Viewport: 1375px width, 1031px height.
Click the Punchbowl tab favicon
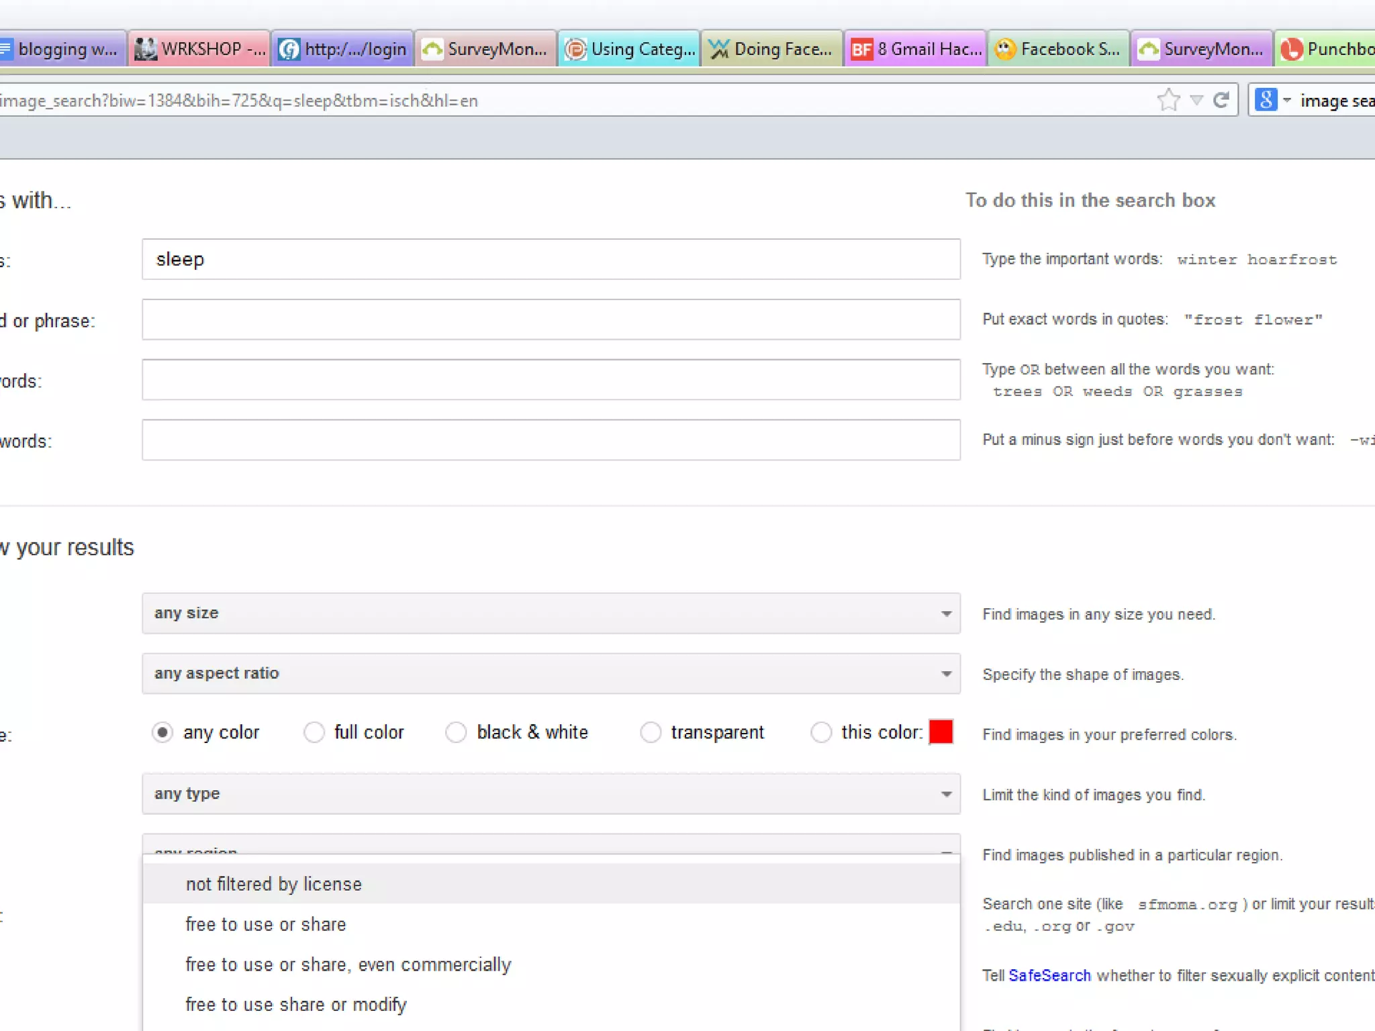(x=1291, y=49)
